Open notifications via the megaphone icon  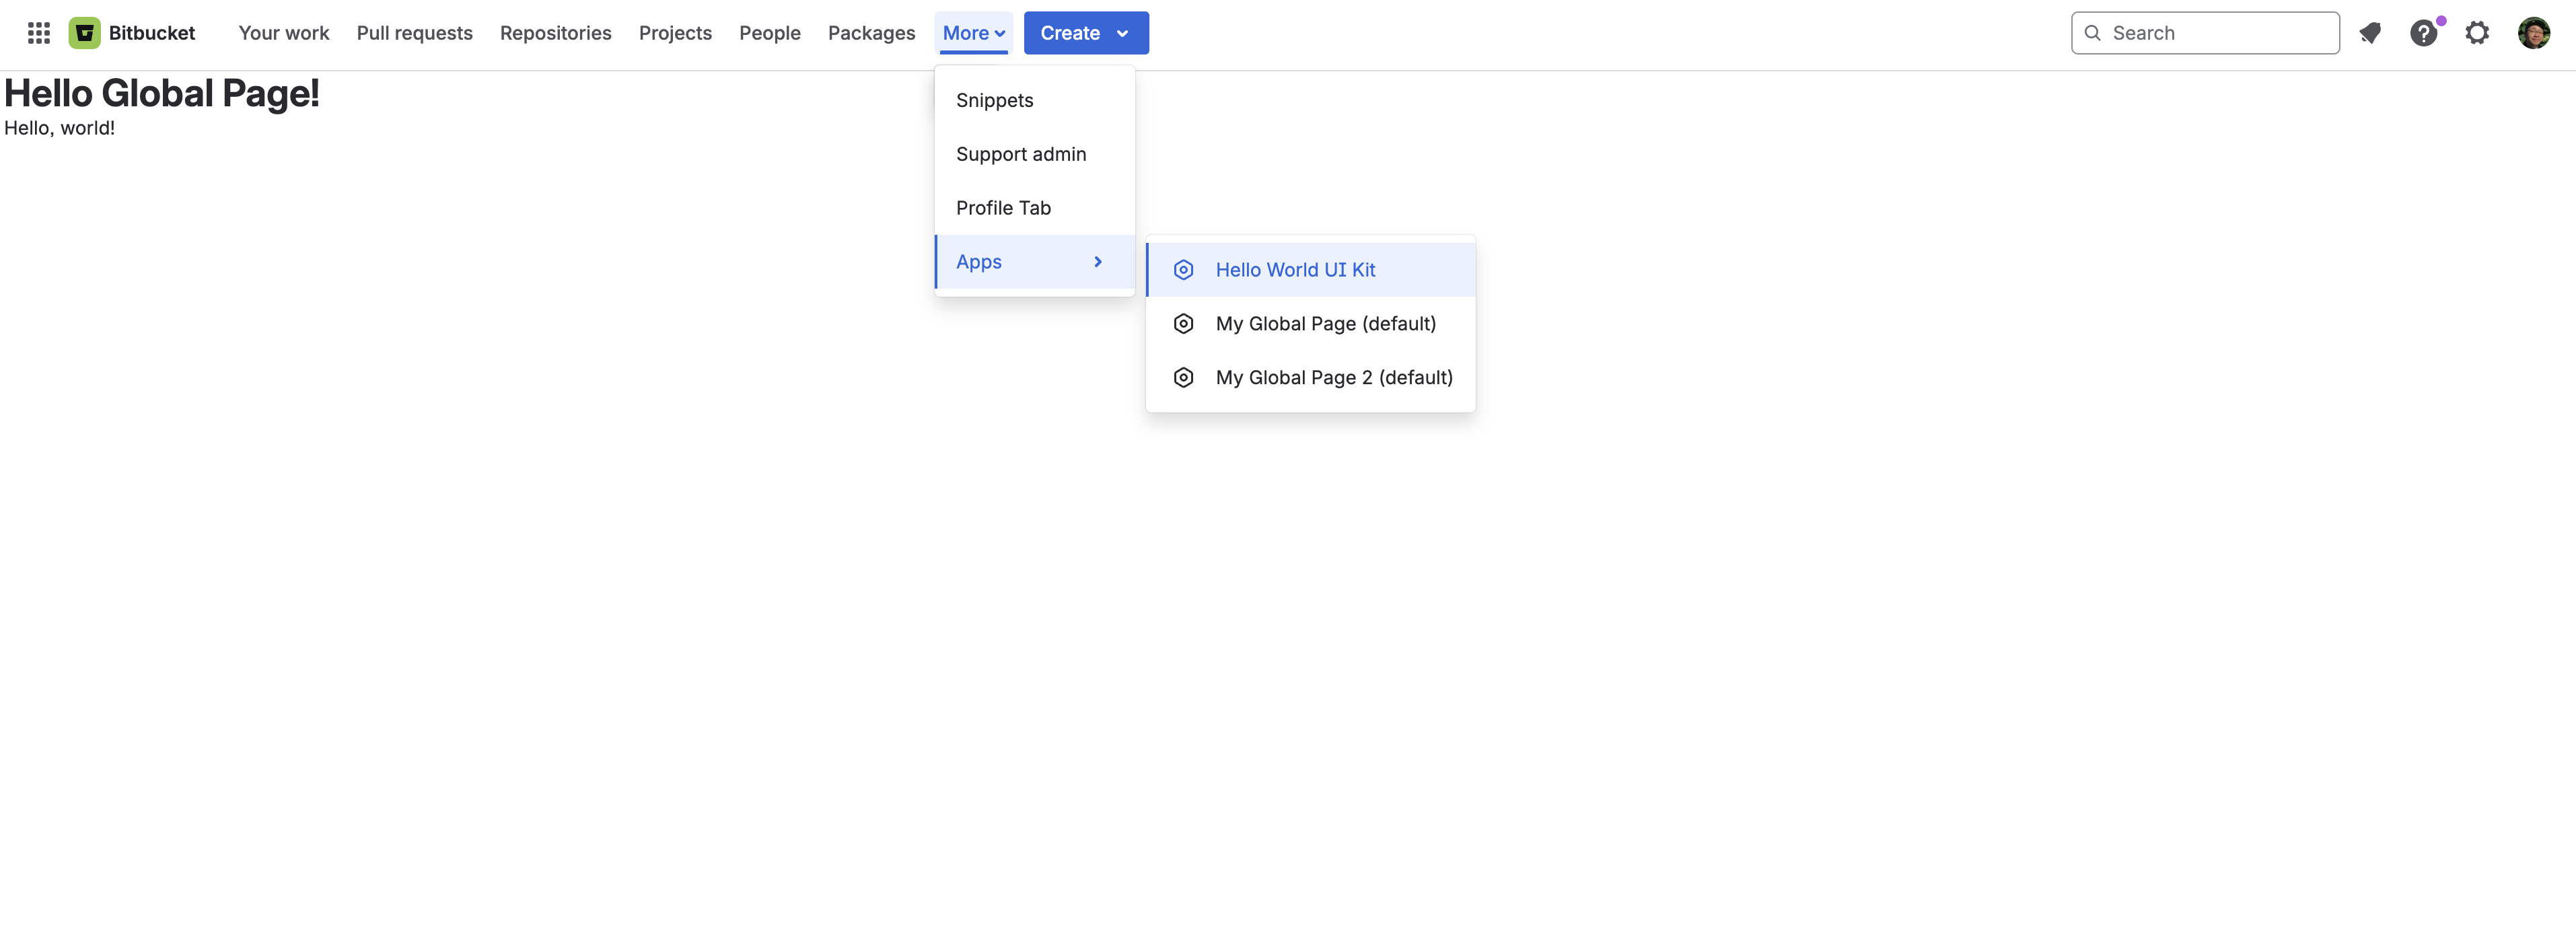click(x=2370, y=32)
